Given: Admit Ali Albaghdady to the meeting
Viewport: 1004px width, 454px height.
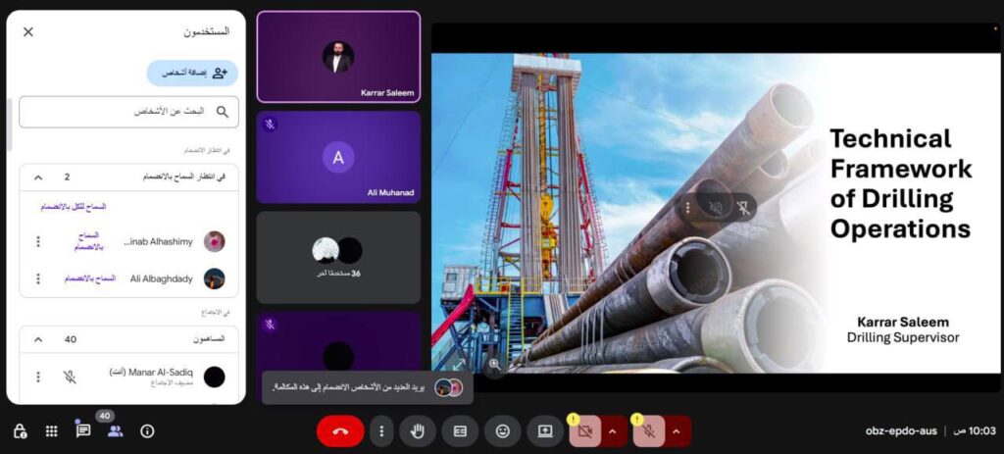Looking at the screenshot, I should click(x=89, y=278).
